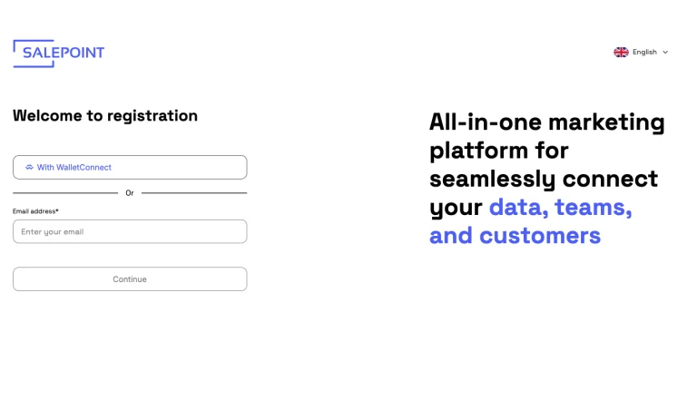
Task: Click the WalletConnect icon in the button
Action: 29,168
